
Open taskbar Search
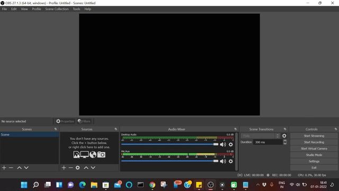pos(35,185)
